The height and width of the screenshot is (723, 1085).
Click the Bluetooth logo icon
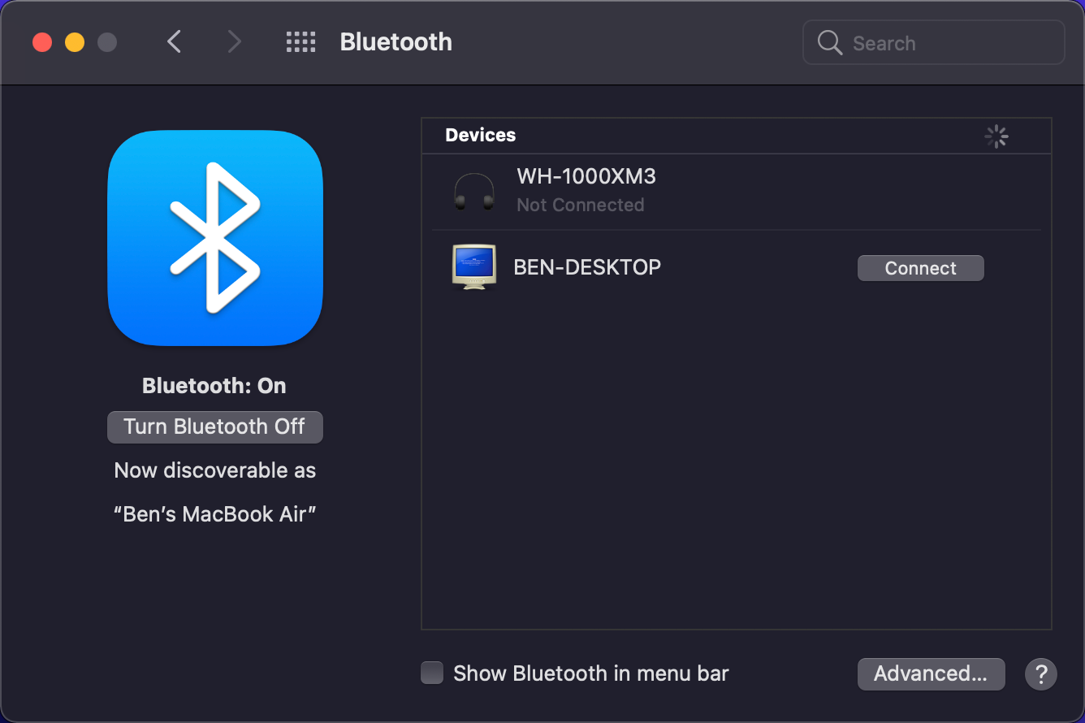(x=214, y=238)
